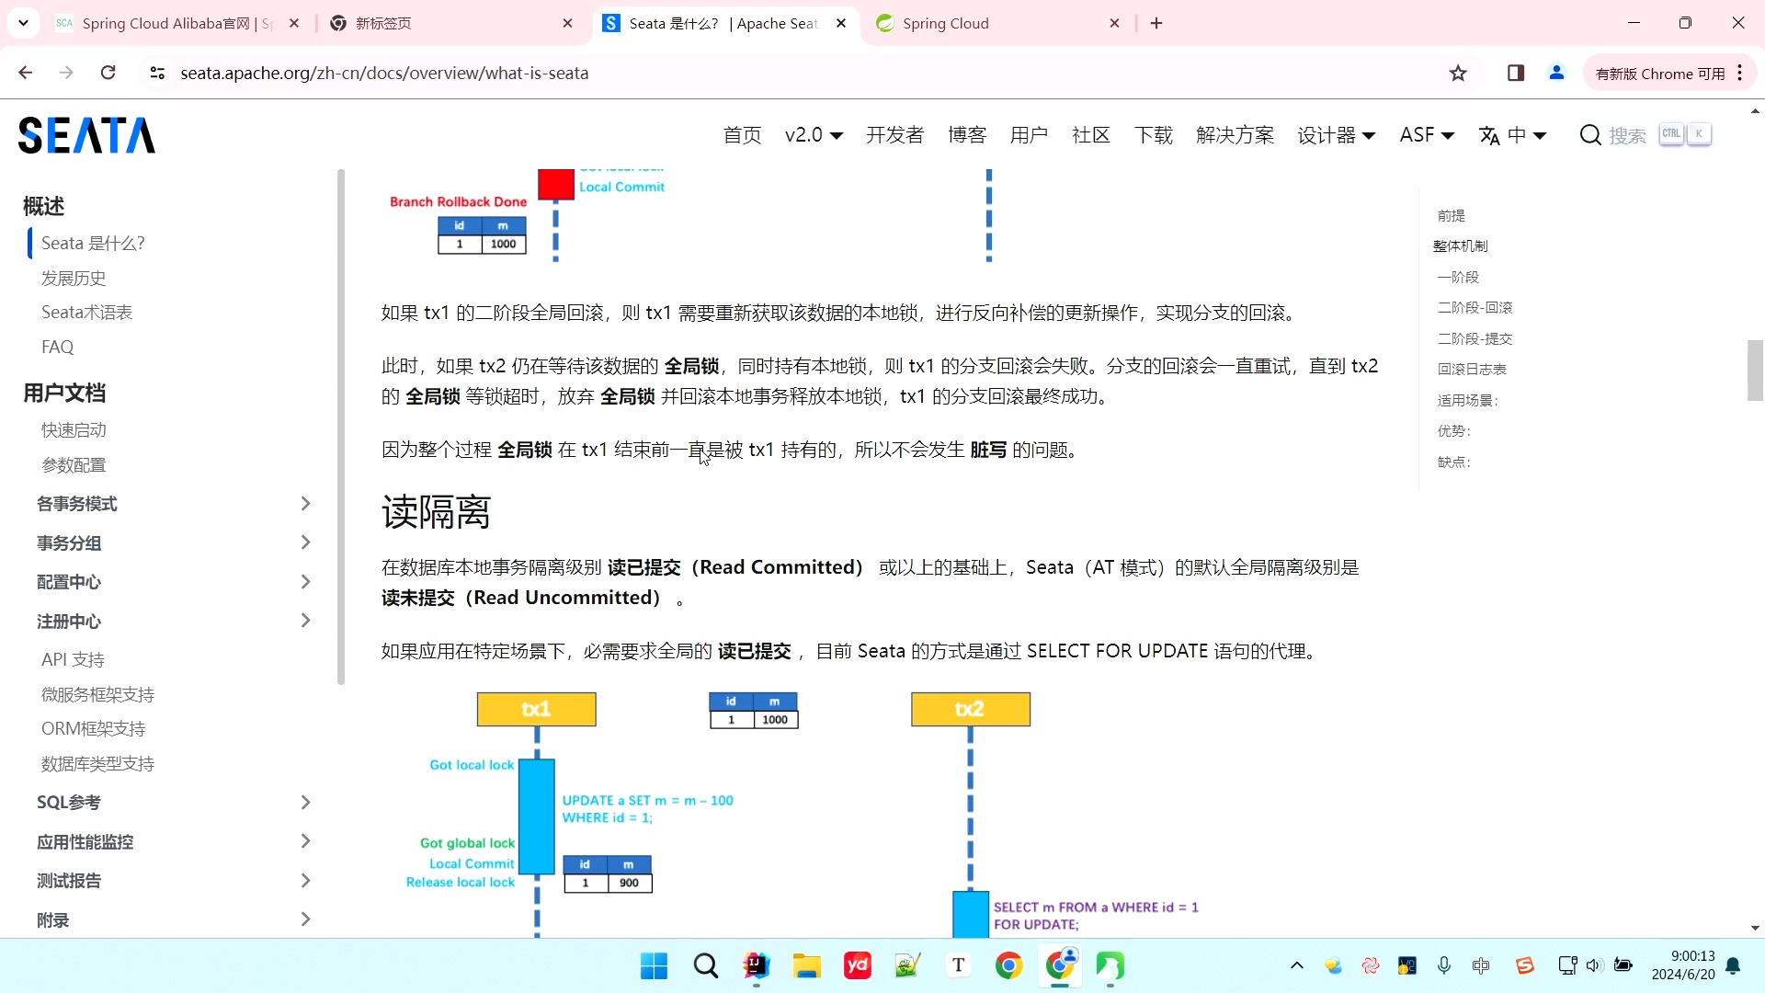Image resolution: width=1765 pixels, height=993 pixels.
Task: Click the browser forward arrow
Action: (x=66, y=73)
